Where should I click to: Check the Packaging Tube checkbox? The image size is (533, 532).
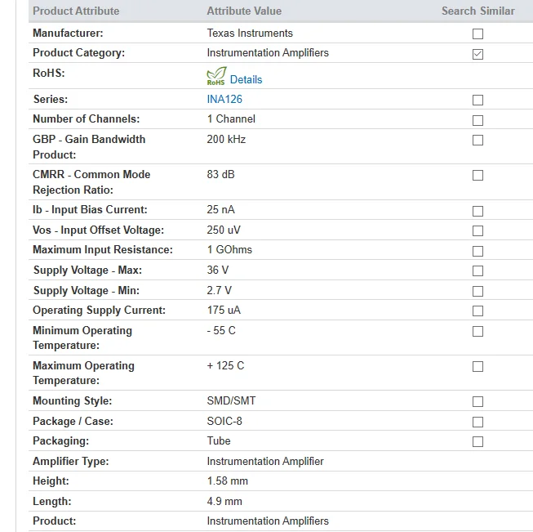[477, 442]
